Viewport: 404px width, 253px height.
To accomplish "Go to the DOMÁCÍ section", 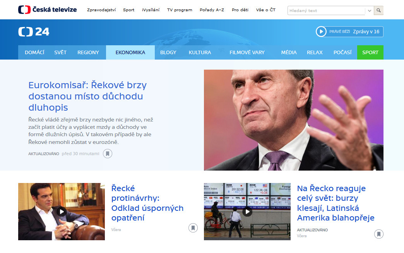I will (x=34, y=53).
